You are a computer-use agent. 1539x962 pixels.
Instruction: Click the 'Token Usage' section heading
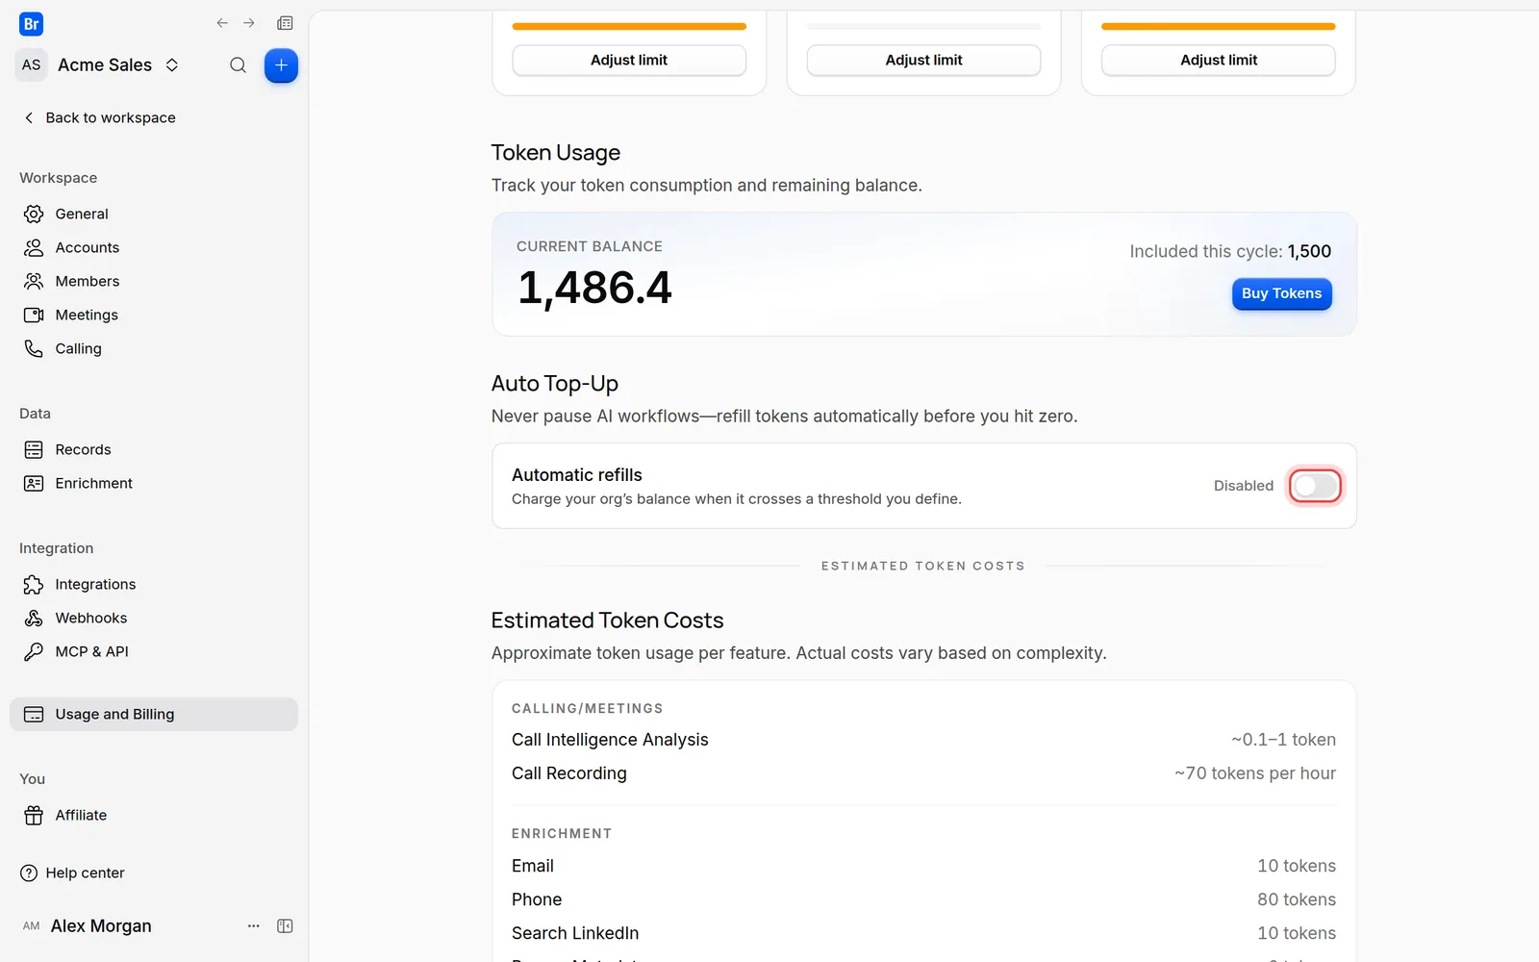pyautogui.click(x=556, y=153)
